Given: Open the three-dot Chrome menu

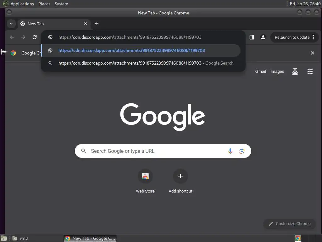Looking at the screenshot, I should point(314,37).
